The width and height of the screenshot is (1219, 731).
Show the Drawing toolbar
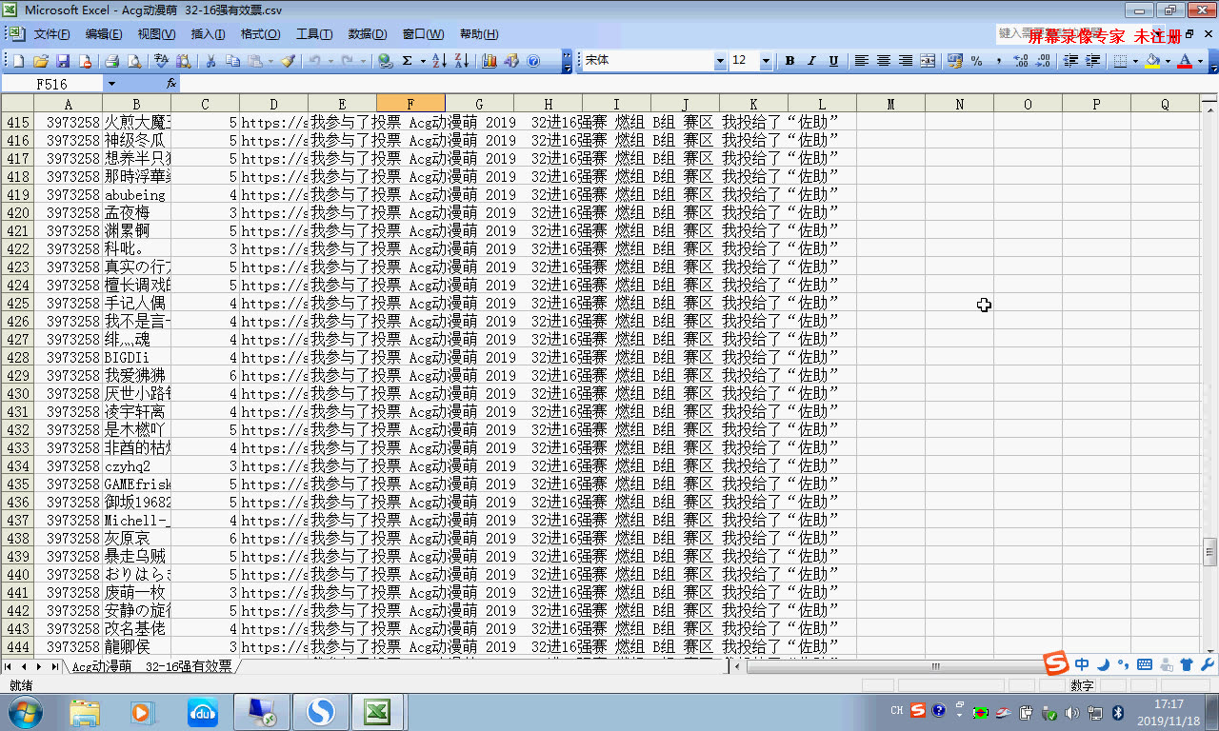511,61
